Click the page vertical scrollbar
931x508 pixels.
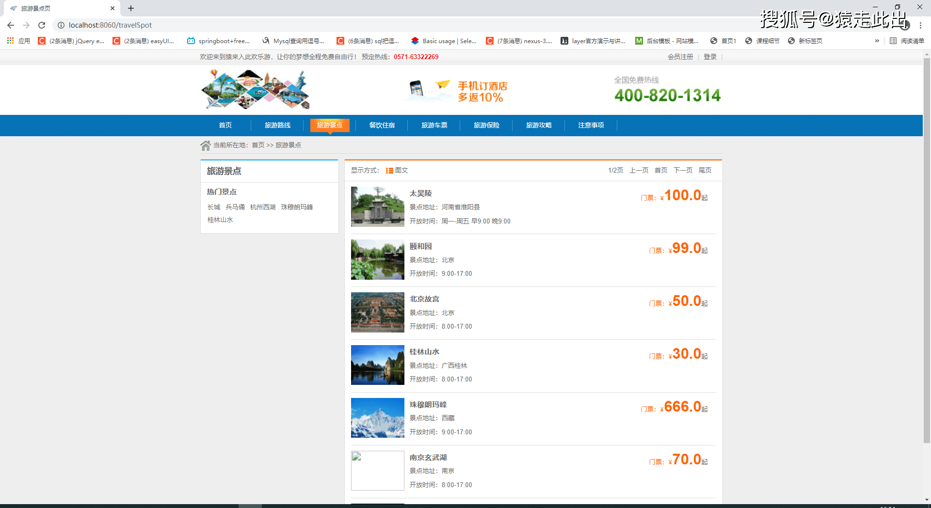(927, 242)
